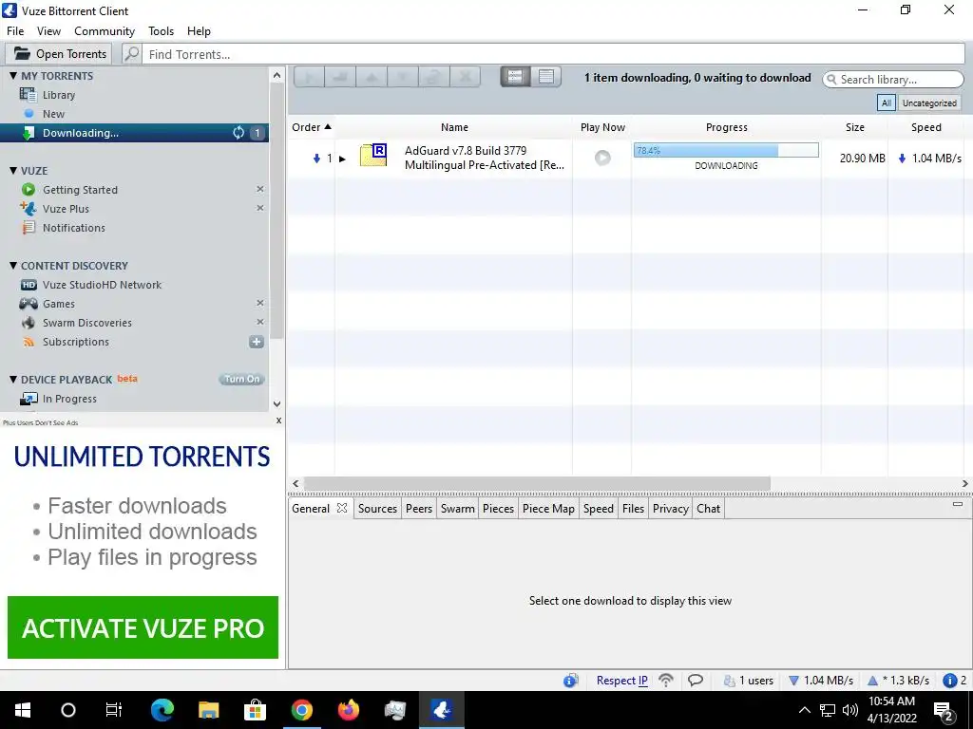This screenshot has width=973, height=729.
Task: Click the download speed status indicator
Action: point(820,680)
